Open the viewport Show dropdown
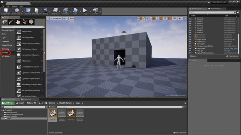 coord(72,18)
